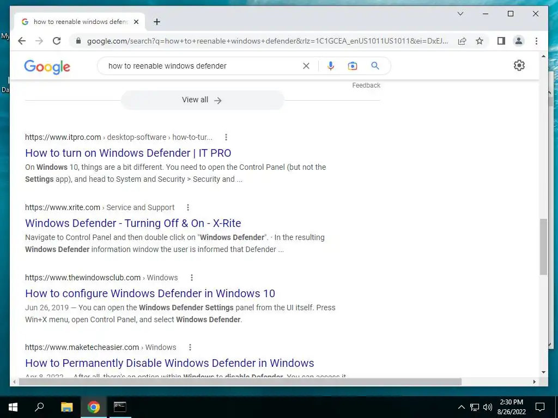Switch to Command Prompt in the taskbar
Viewport: 558px width, 418px height.
point(120,407)
